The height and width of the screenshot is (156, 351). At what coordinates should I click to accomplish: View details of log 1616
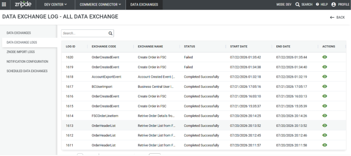tap(325, 96)
